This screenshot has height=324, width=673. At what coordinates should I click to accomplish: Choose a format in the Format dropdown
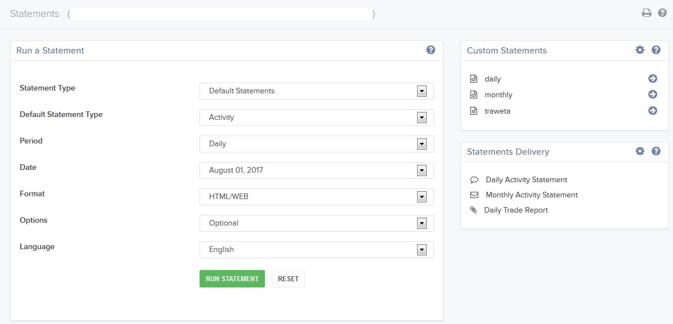(316, 197)
